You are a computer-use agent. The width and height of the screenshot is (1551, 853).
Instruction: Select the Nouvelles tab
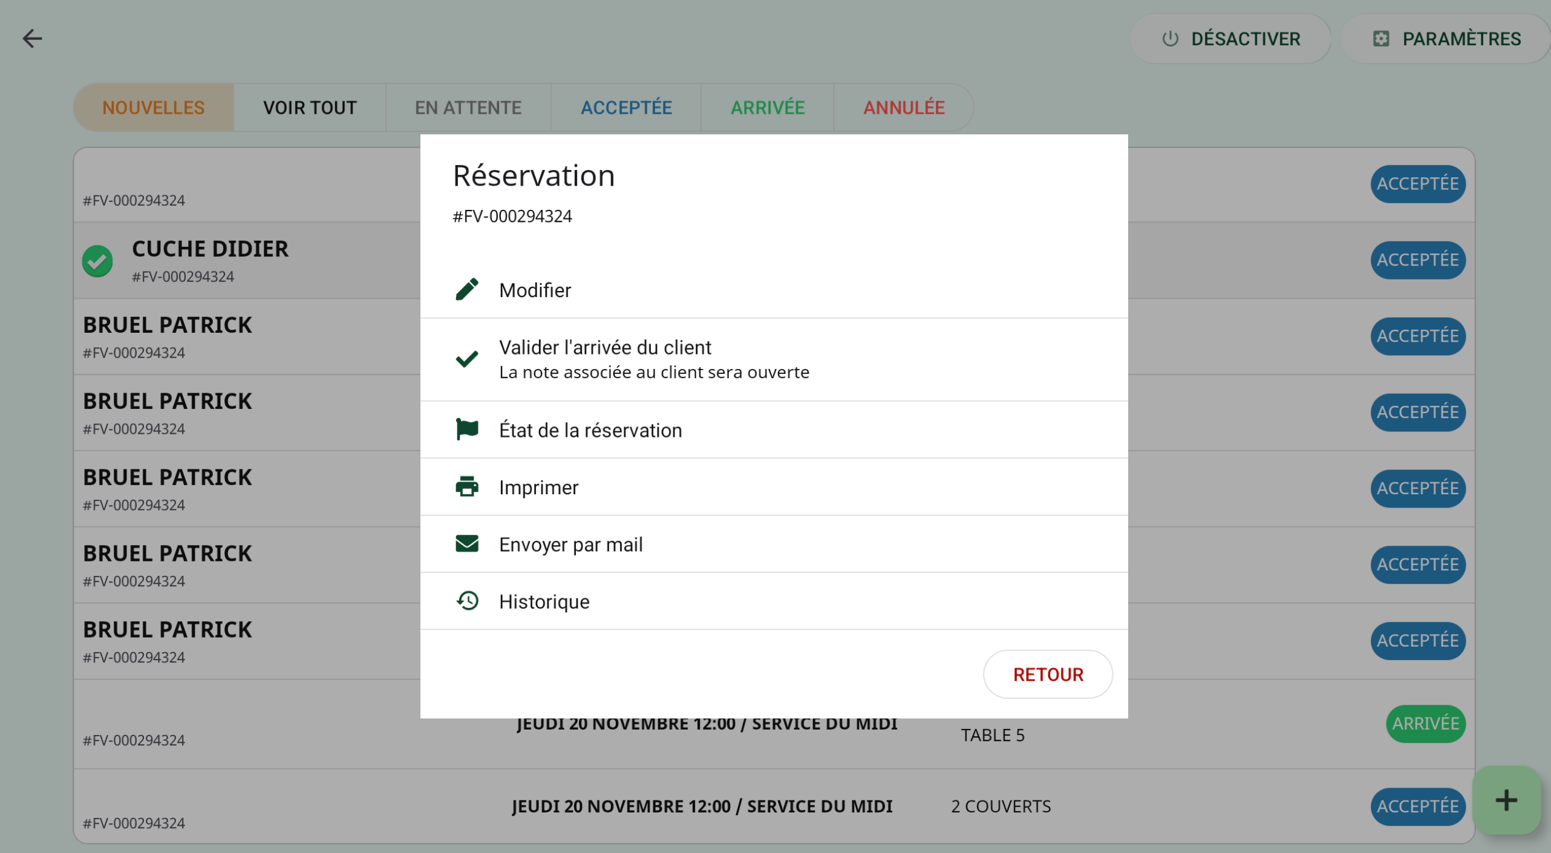coord(153,108)
